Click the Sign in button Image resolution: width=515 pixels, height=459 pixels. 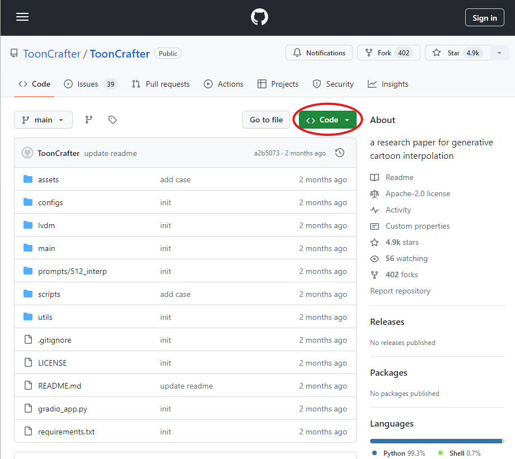pyautogui.click(x=484, y=18)
